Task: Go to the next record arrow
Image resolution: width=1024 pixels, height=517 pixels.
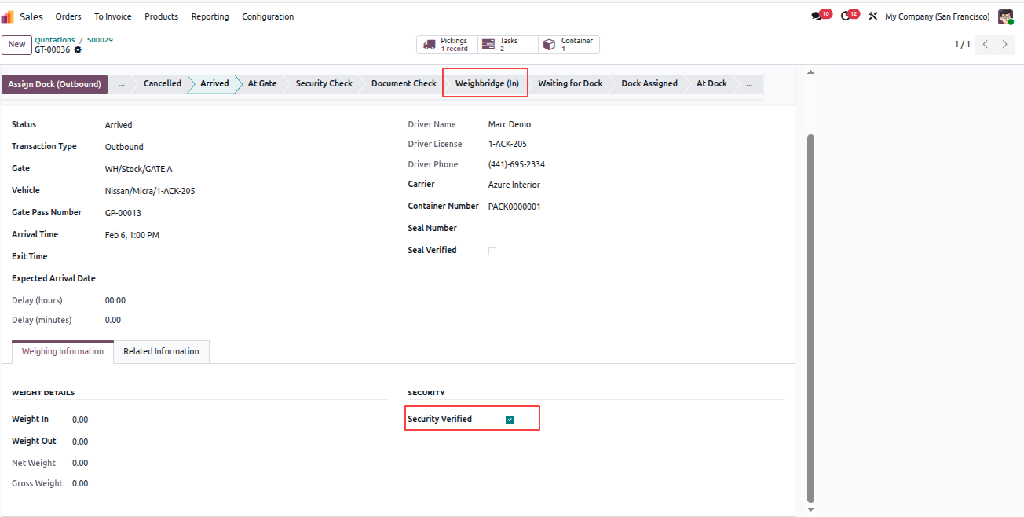Action: [x=1005, y=45]
